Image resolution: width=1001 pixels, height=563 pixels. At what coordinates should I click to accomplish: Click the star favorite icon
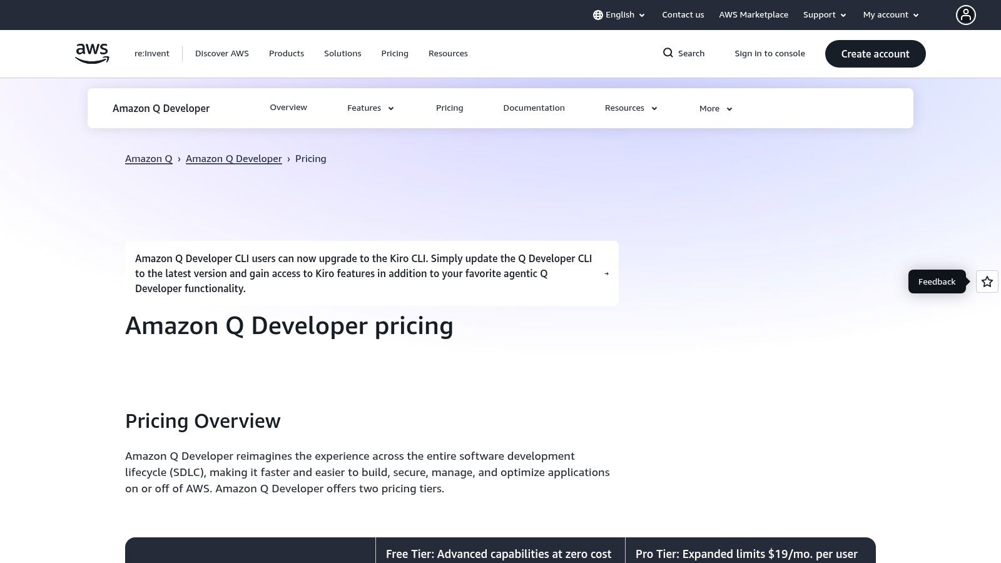click(x=987, y=281)
